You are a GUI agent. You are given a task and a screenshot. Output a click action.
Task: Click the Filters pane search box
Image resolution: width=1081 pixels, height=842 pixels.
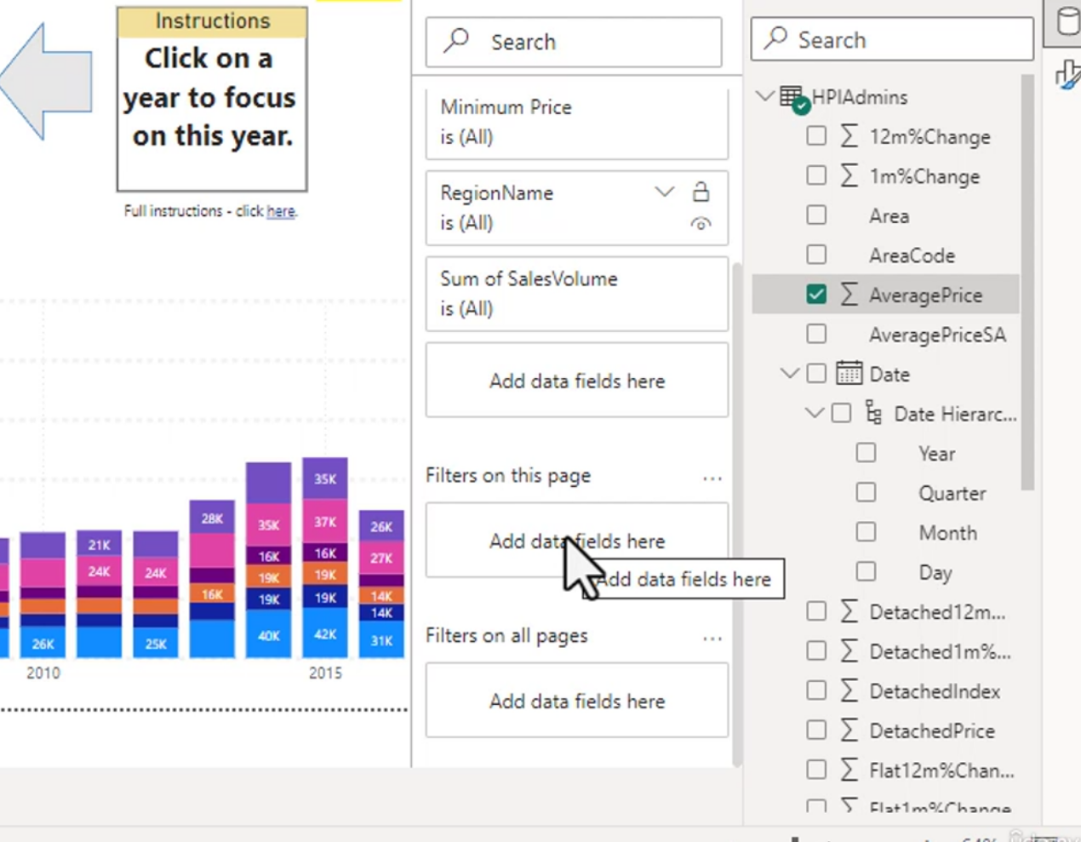(574, 42)
